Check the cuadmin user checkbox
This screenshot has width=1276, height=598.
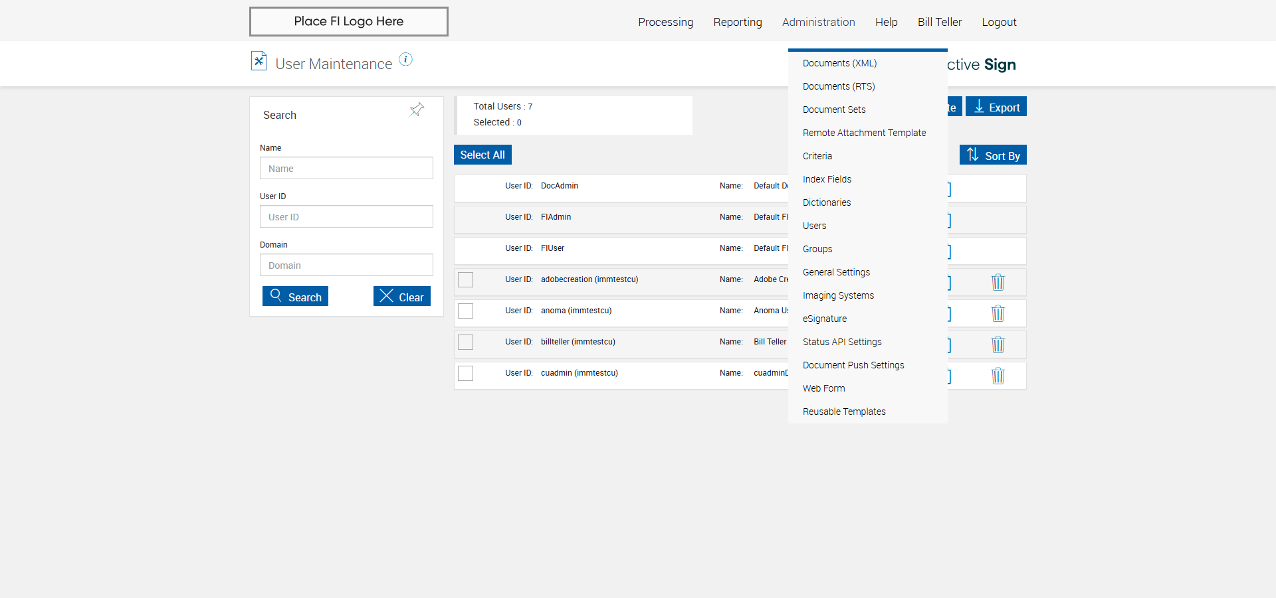pos(466,373)
